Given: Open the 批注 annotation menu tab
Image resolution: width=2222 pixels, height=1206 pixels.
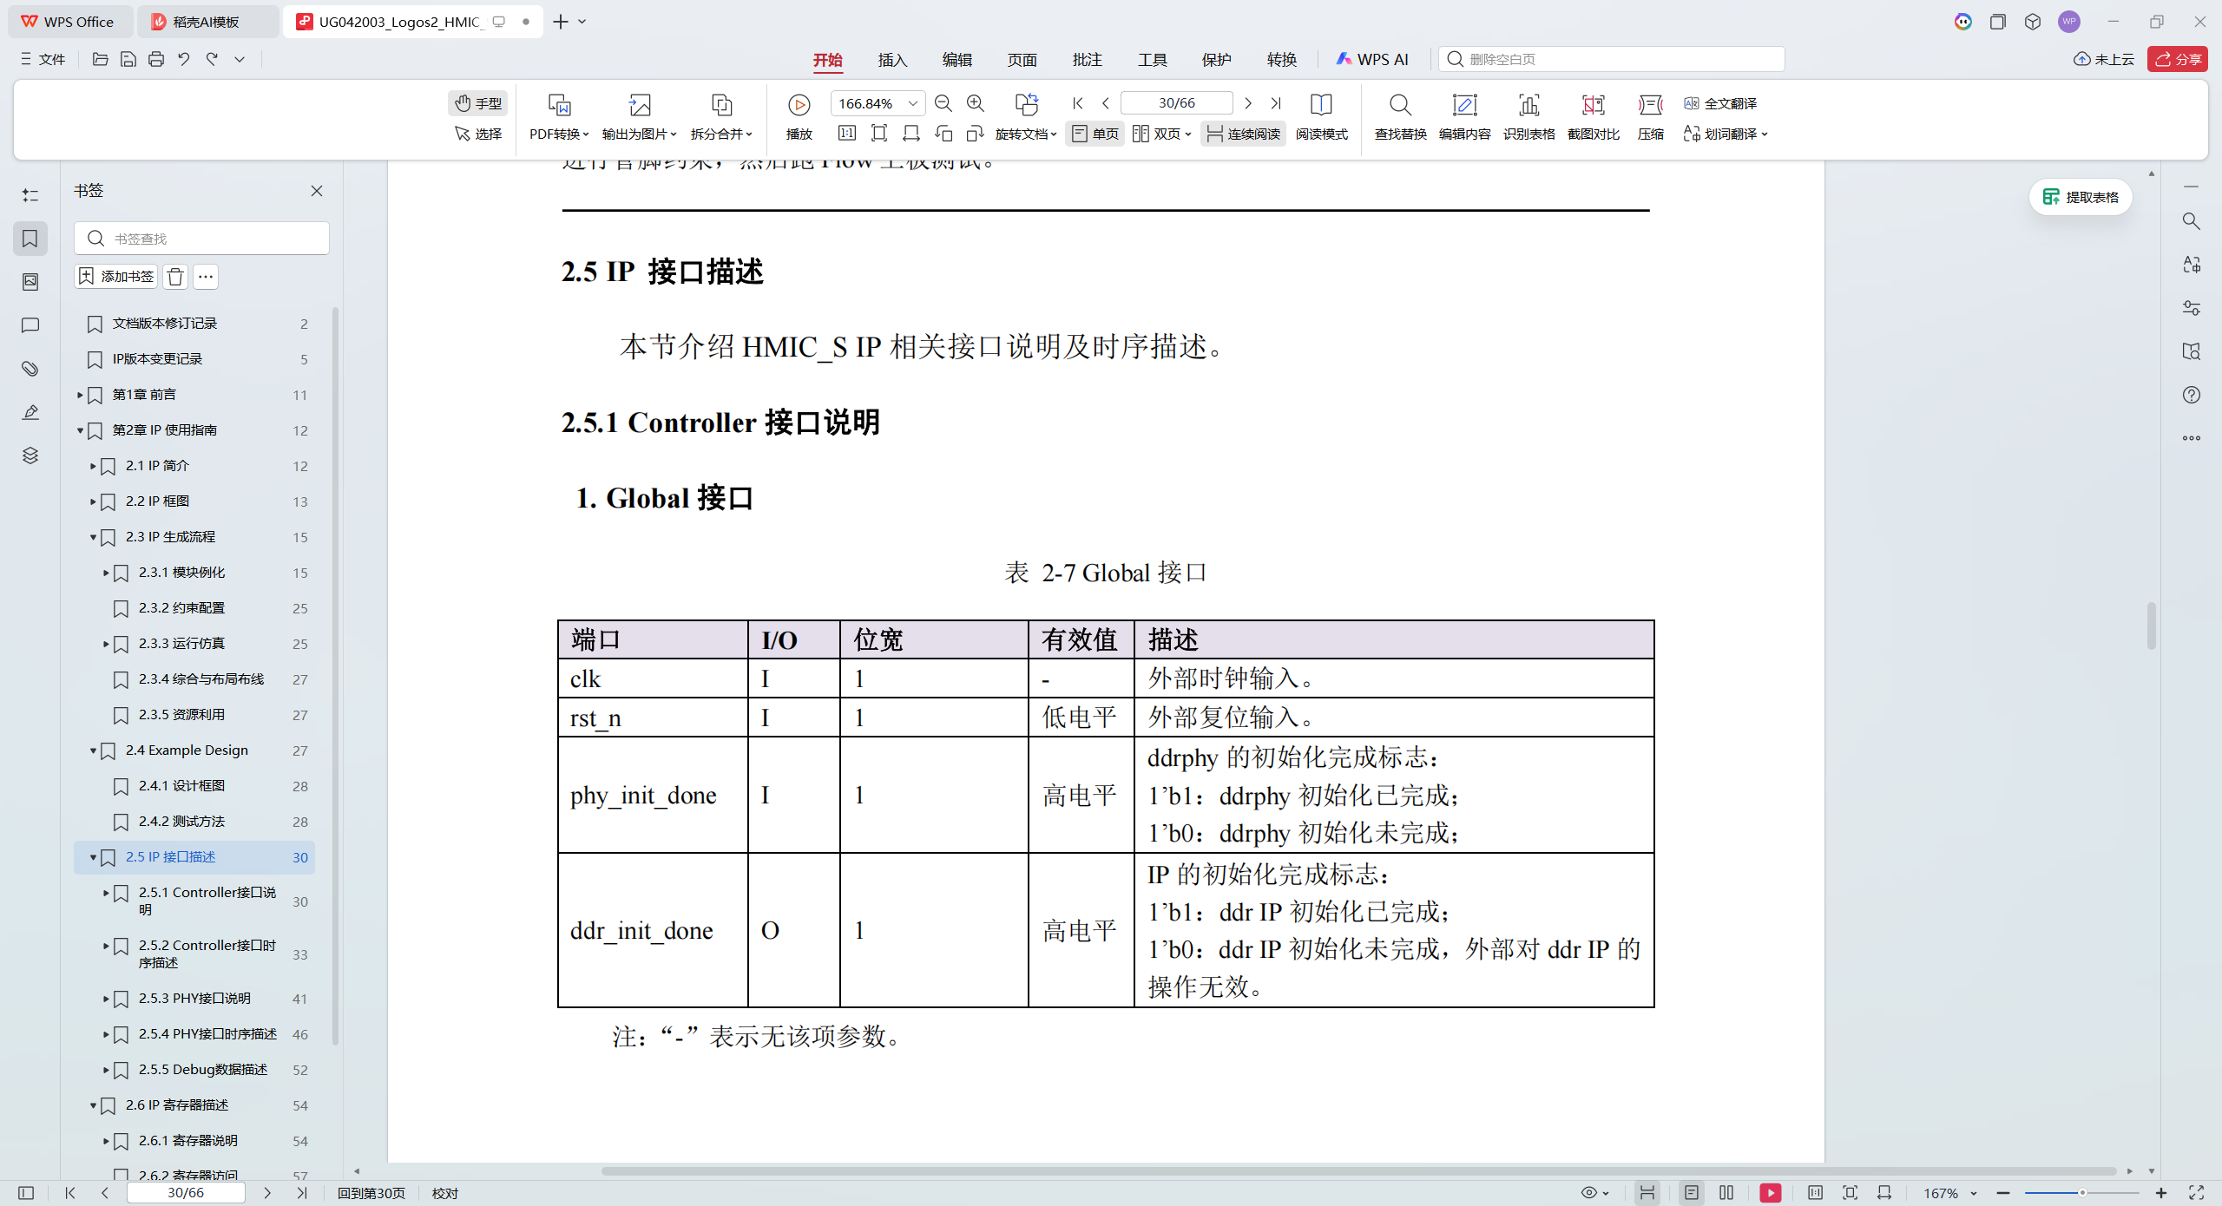Looking at the screenshot, I should (x=1087, y=60).
